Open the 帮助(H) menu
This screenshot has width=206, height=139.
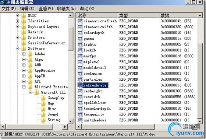coord(87,9)
